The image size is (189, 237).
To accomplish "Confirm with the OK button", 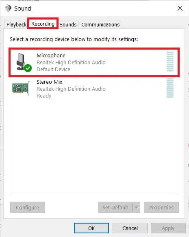I will (91, 228).
